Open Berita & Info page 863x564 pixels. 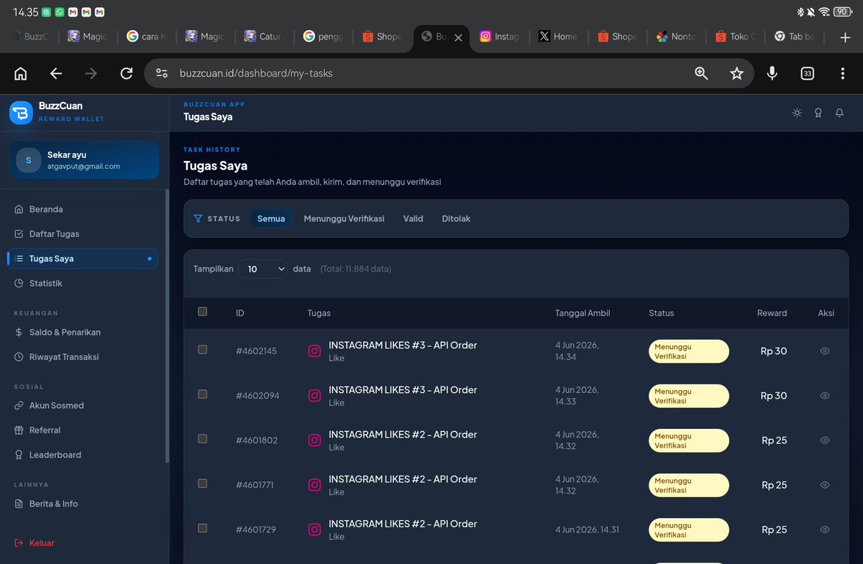tap(83, 504)
